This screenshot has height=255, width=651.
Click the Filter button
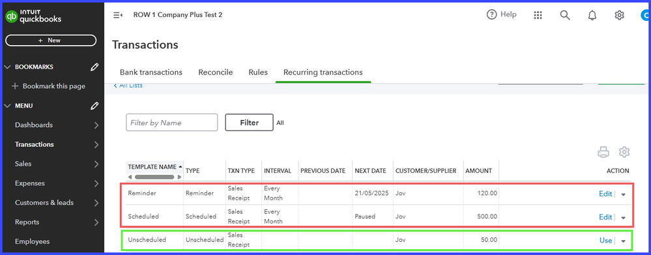tap(249, 123)
